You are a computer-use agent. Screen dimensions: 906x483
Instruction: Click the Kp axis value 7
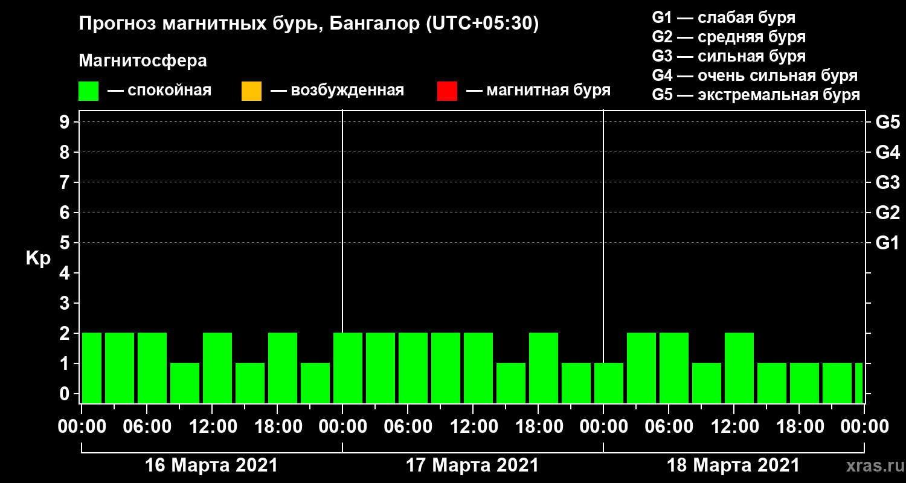click(x=66, y=182)
